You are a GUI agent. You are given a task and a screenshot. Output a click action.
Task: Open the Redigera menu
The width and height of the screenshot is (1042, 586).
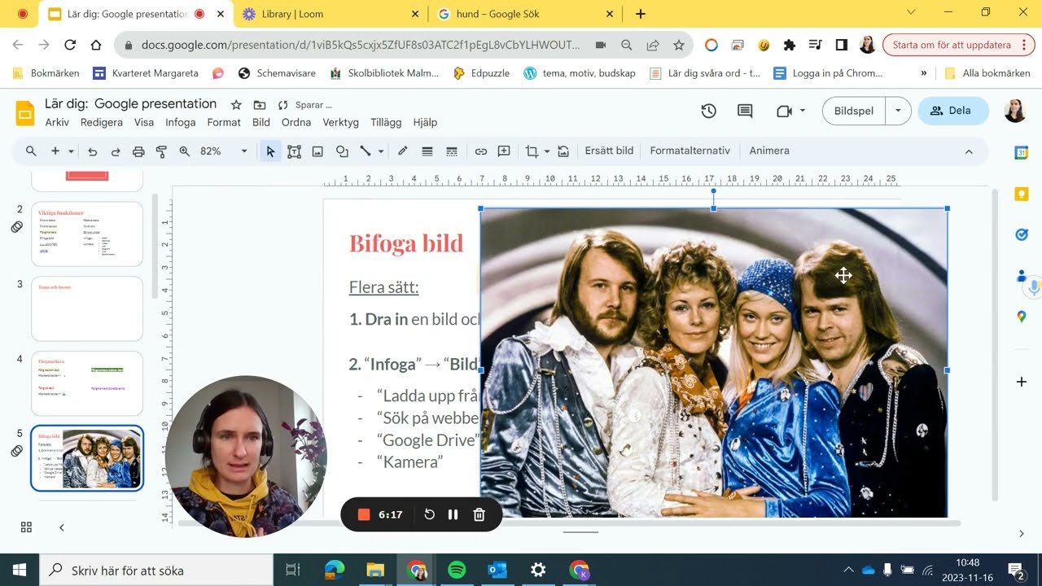(x=102, y=122)
